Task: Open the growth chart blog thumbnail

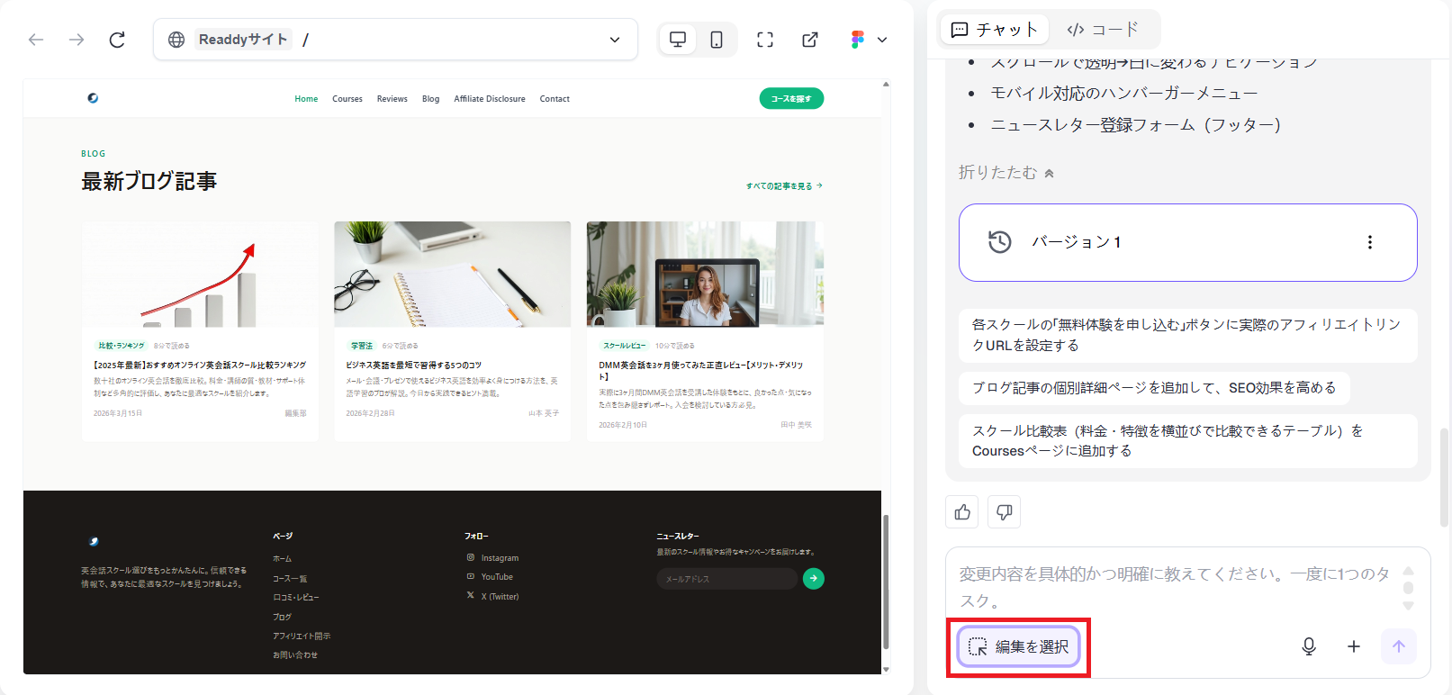Action: [200, 275]
